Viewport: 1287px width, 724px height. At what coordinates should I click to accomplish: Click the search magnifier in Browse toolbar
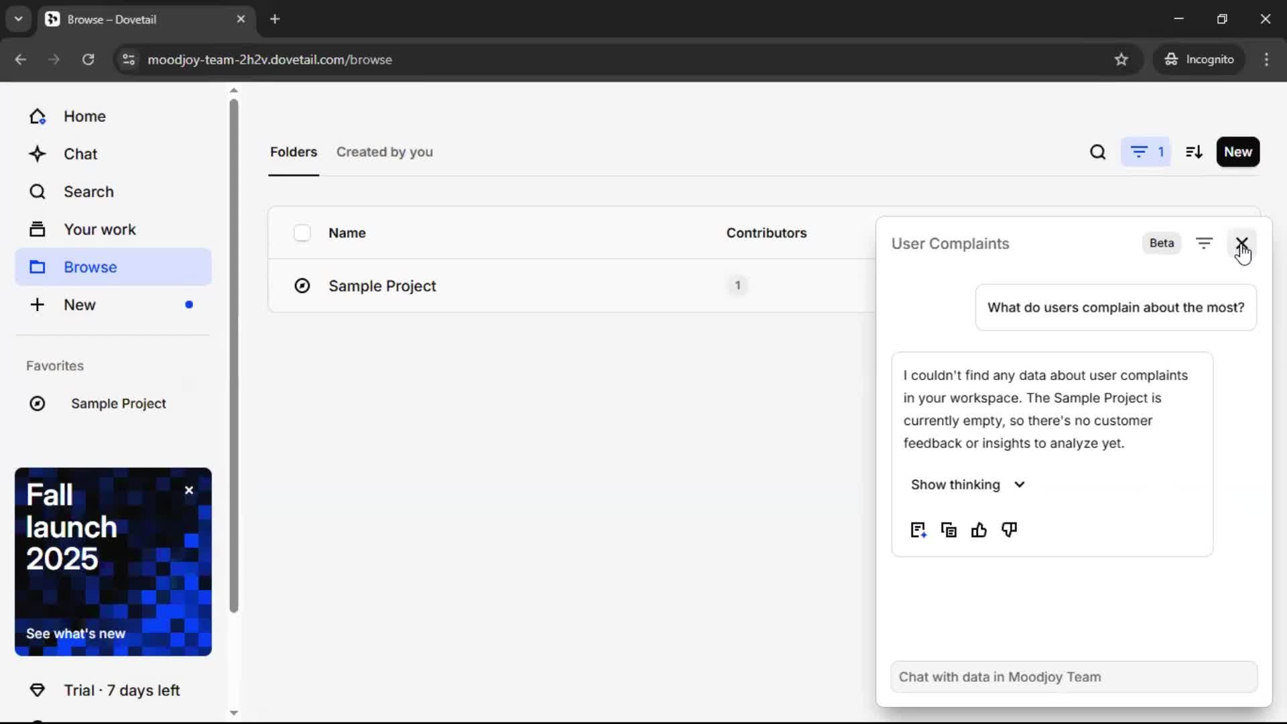coord(1097,152)
